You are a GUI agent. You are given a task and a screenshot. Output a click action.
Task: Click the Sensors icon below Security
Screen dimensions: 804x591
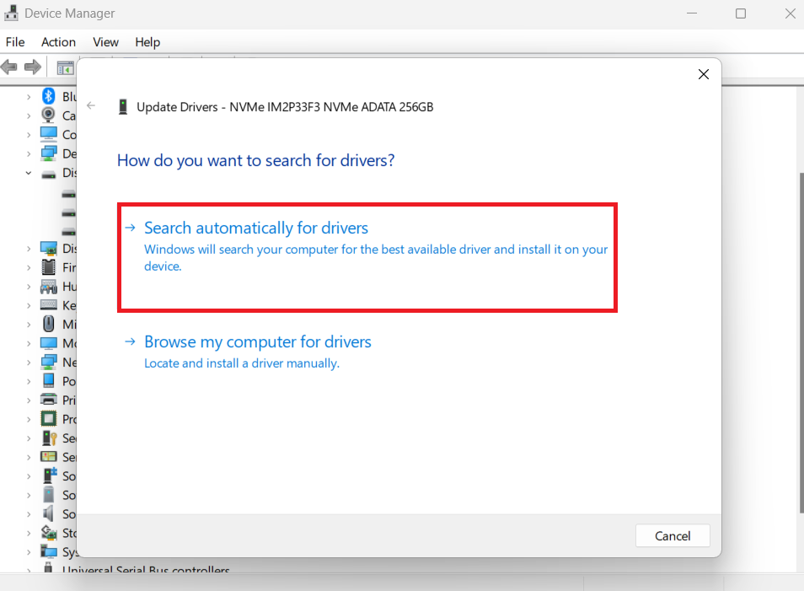tap(49, 457)
